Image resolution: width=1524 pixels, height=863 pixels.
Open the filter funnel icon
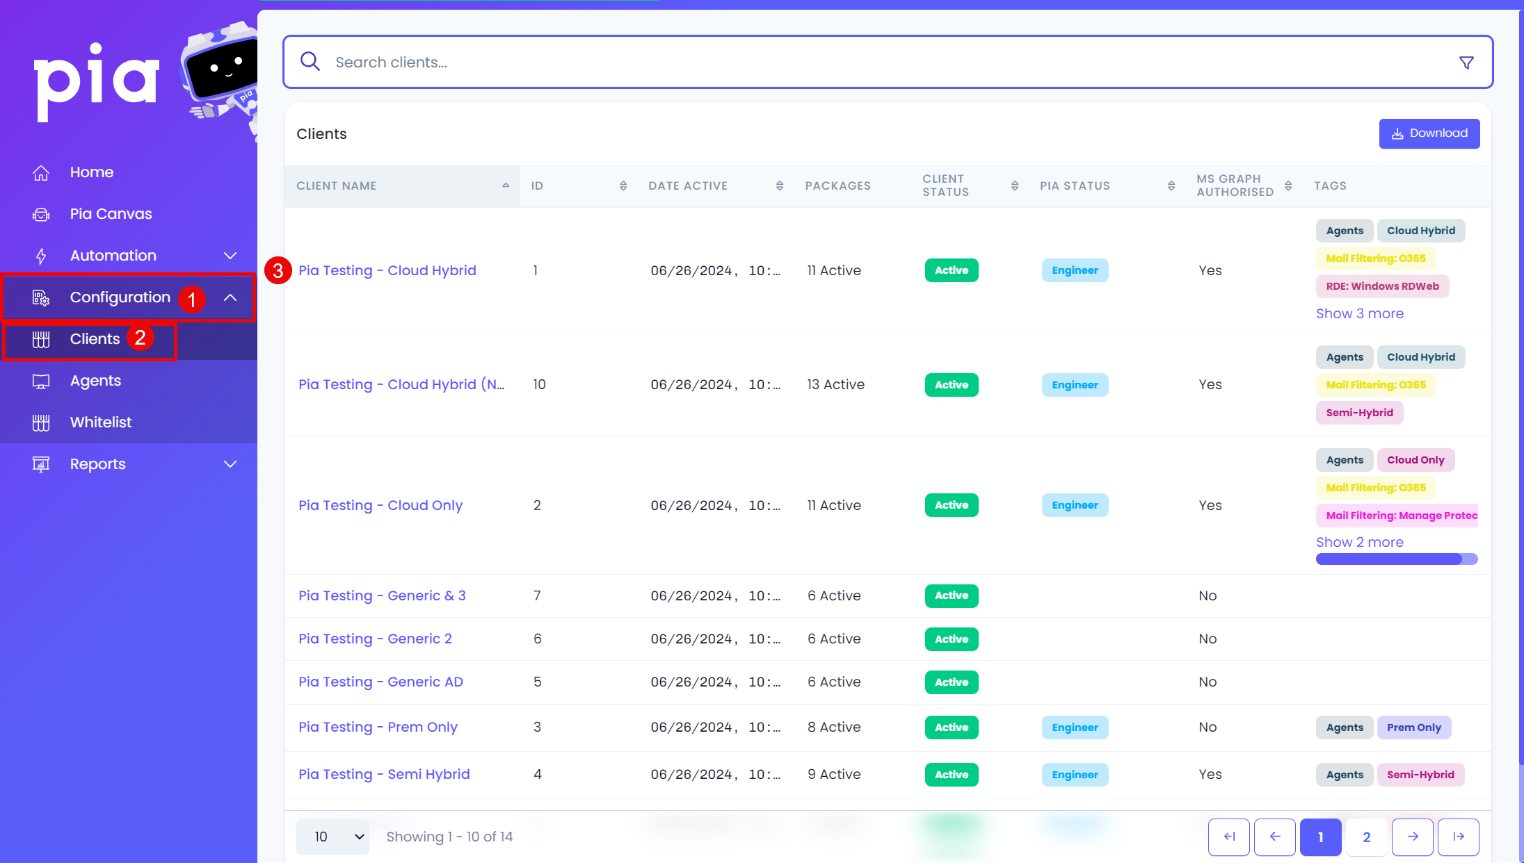[x=1466, y=63]
